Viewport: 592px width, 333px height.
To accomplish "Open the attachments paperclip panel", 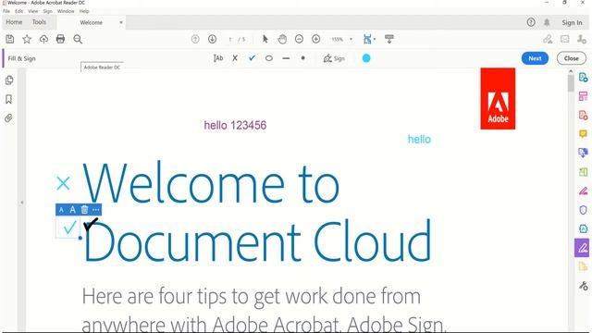I will point(9,117).
